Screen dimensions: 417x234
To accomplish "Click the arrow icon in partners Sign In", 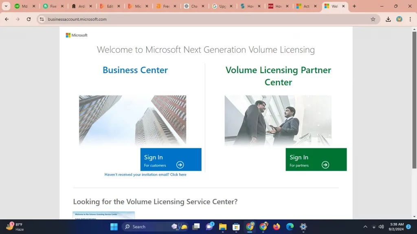I will coord(325,165).
